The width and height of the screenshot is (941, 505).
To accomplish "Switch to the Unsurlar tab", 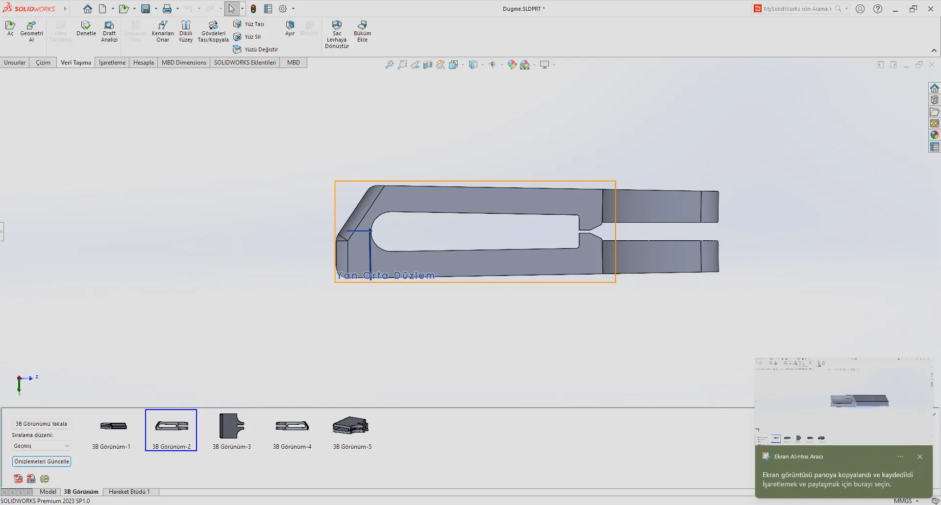I will [15, 63].
